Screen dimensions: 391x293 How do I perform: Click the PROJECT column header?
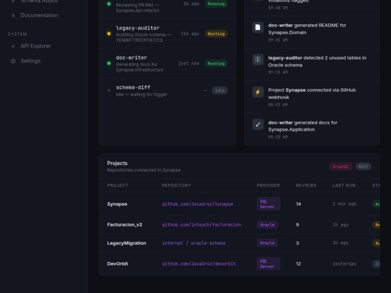point(118,185)
